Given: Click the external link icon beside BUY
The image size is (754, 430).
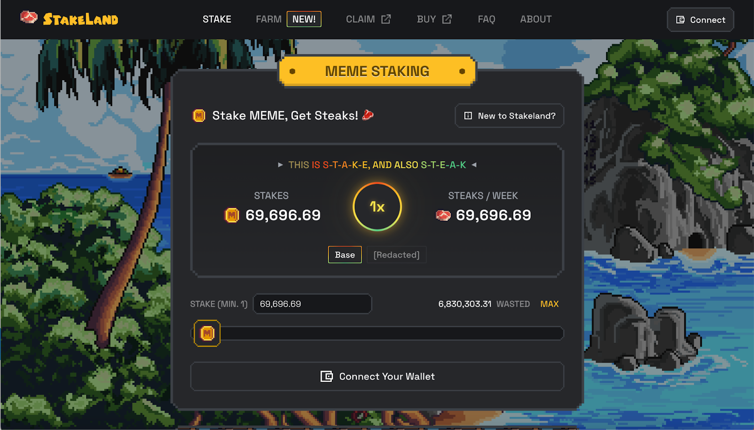Looking at the screenshot, I should coord(447,19).
